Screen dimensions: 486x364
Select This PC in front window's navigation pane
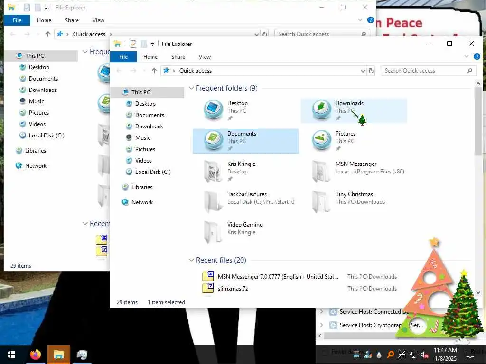[147, 92]
